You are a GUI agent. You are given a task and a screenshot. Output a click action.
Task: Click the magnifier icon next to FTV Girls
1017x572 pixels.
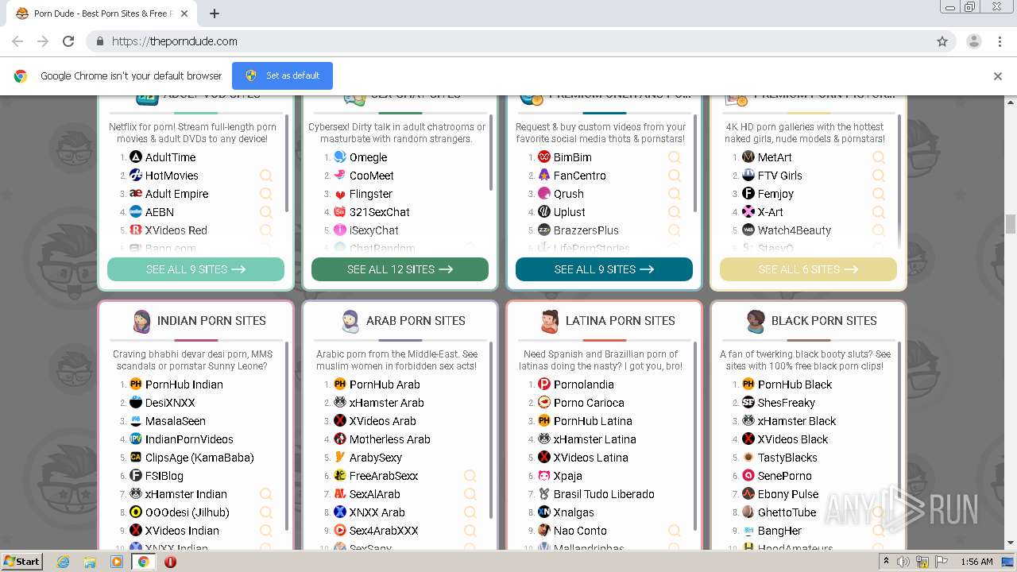coord(879,176)
